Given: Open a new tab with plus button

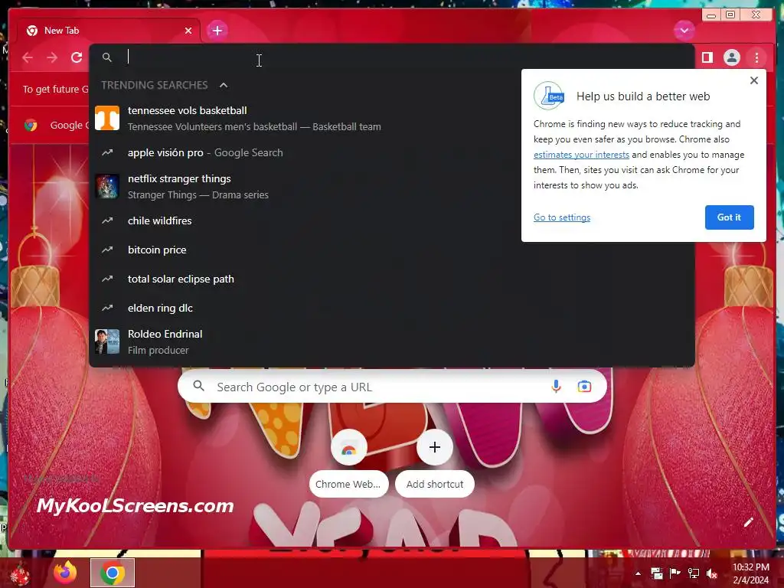Looking at the screenshot, I should (217, 31).
